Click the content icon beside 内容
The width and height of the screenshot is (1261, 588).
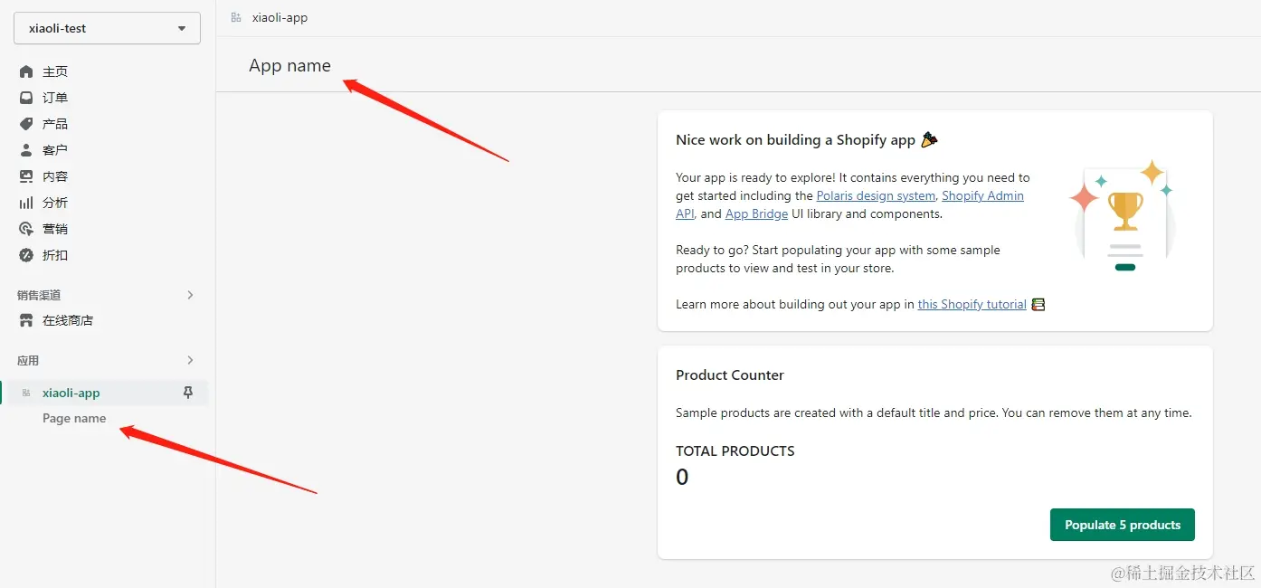[x=26, y=176]
